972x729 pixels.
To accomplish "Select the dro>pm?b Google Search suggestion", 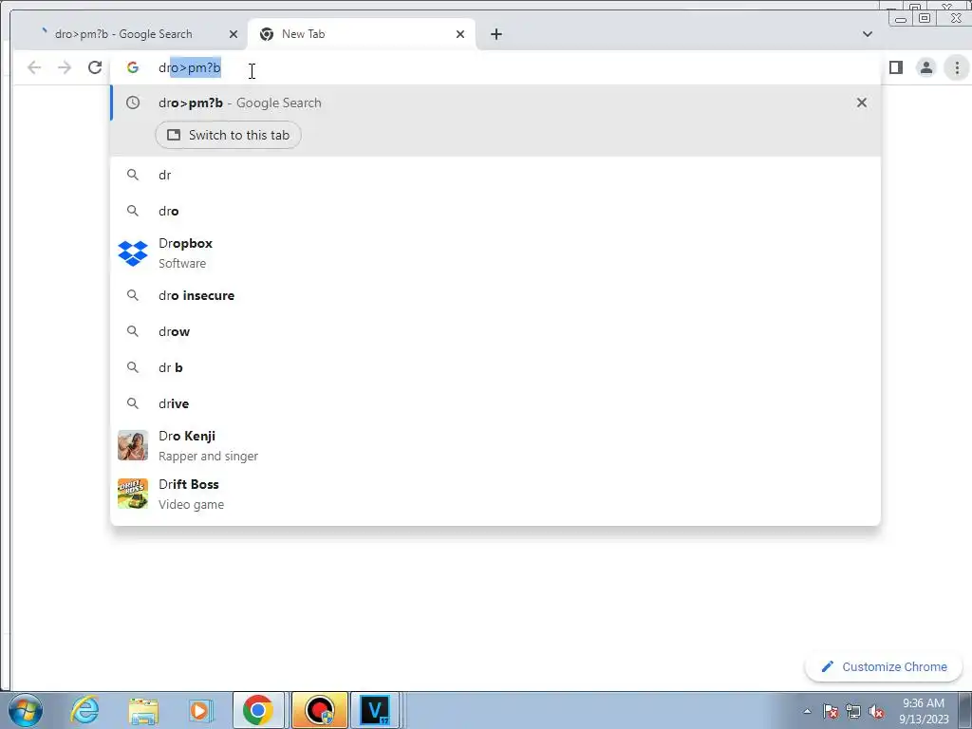I will click(x=495, y=103).
